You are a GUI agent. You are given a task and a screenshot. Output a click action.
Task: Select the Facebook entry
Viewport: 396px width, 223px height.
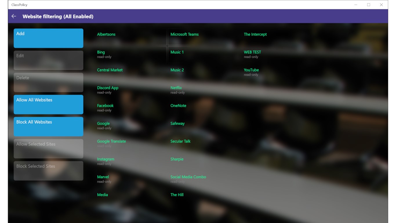click(105, 108)
